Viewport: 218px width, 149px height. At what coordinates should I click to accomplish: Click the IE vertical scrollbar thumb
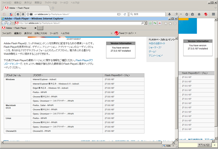click(x=176, y=103)
